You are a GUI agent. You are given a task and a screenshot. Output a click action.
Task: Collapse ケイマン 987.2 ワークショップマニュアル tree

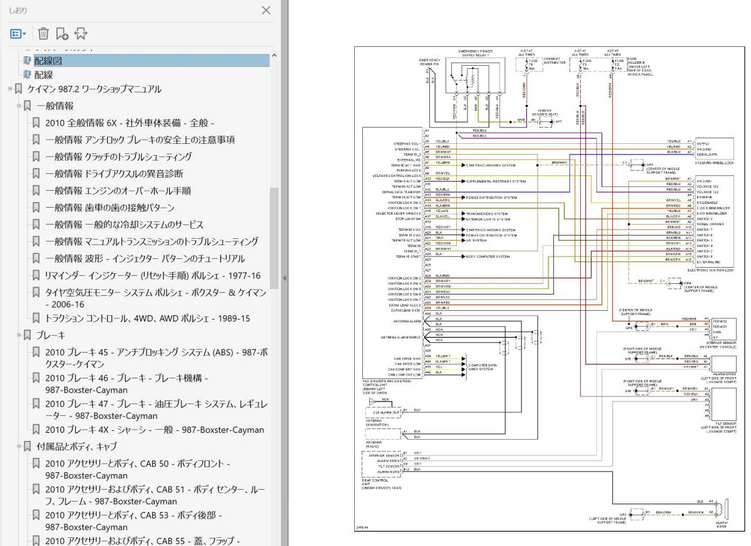pyautogui.click(x=10, y=89)
